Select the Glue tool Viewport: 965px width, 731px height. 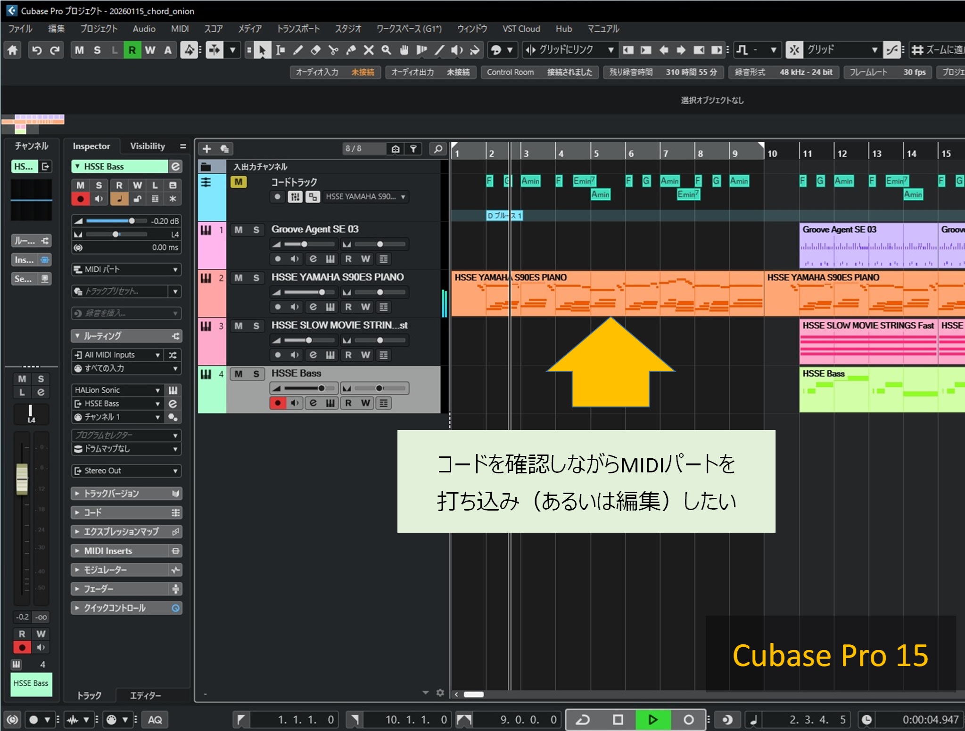(351, 50)
